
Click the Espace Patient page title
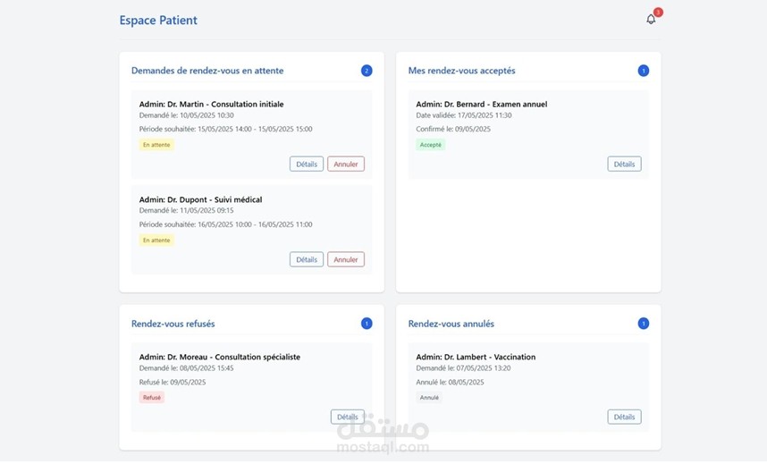tap(158, 21)
